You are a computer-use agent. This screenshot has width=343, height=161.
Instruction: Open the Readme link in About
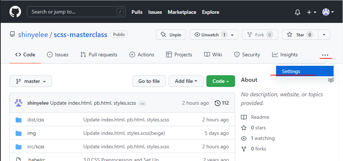[x=255, y=117]
